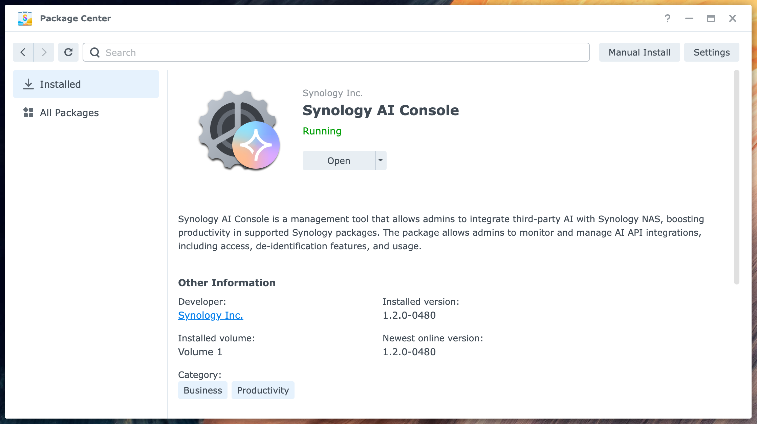Click the search magnifier icon
This screenshot has height=424, width=757.
pyautogui.click(x=95, y=52)
